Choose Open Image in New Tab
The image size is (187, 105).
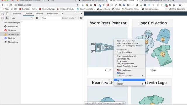(129, 56)
